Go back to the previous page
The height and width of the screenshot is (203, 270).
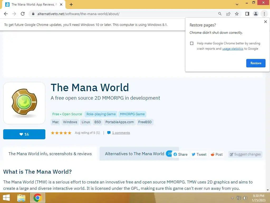pos(6,14)
